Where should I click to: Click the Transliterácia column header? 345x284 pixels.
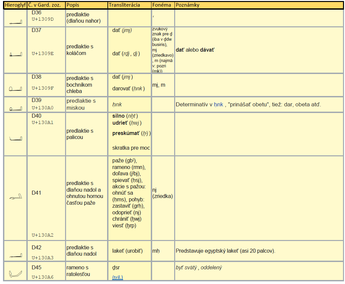point(124,5)
